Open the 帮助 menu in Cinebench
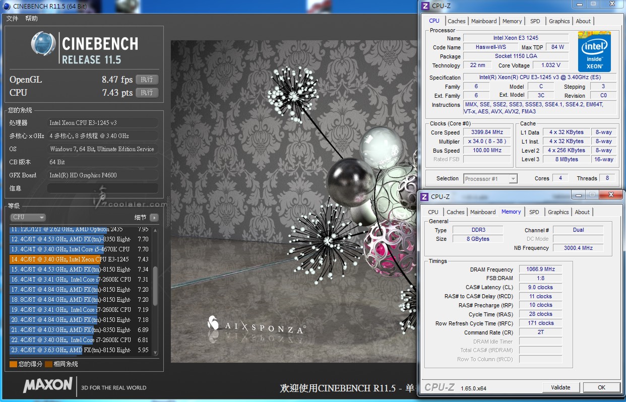 31,19
